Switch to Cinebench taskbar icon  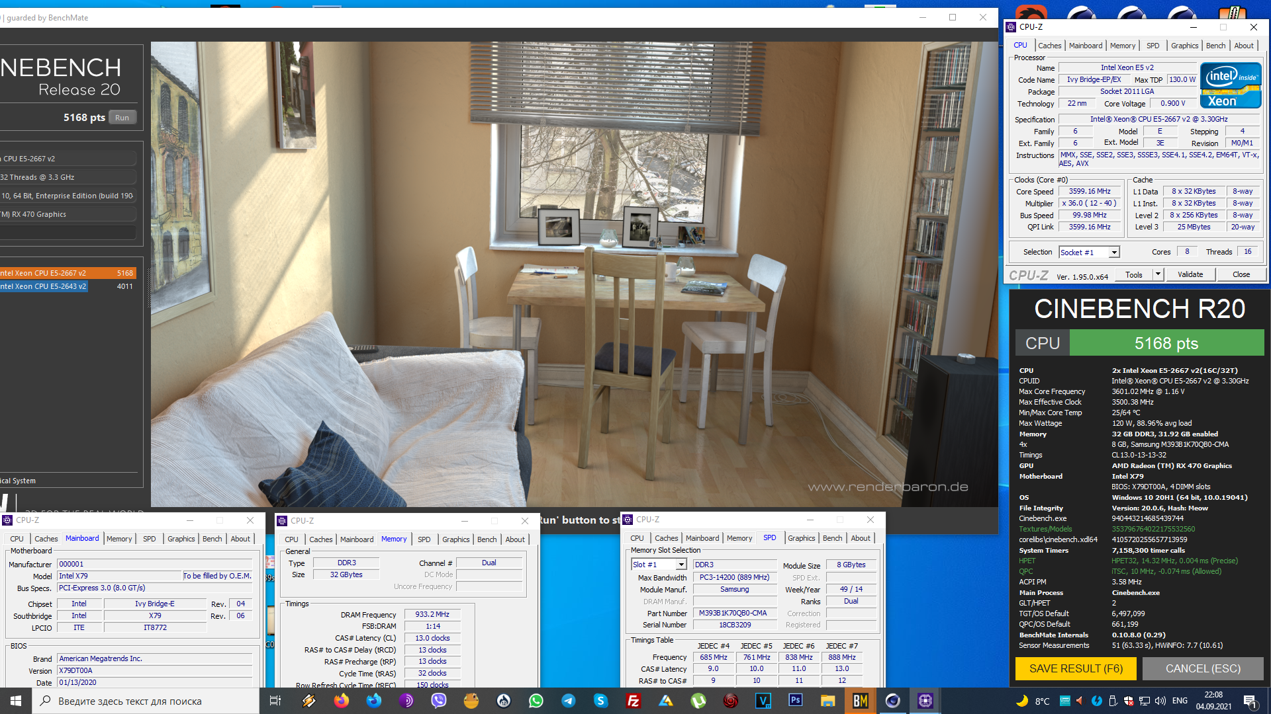click(x=893, y=701)
